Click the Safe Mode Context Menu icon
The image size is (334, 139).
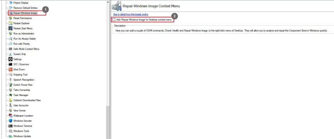[x=10, y=49]
